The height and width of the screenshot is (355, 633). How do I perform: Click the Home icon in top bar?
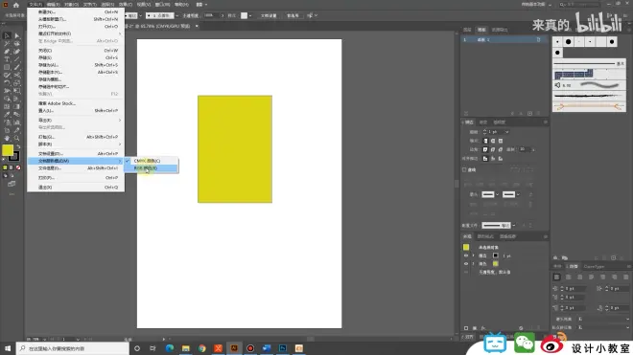pyautogui.click(x=16, y=5)
